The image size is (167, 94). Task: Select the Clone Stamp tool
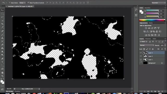pyautogui.click(x=2, y=38)
